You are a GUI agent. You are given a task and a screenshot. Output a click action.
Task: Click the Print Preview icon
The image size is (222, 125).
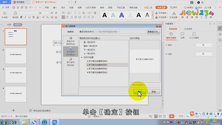click(x=26, y=7)
